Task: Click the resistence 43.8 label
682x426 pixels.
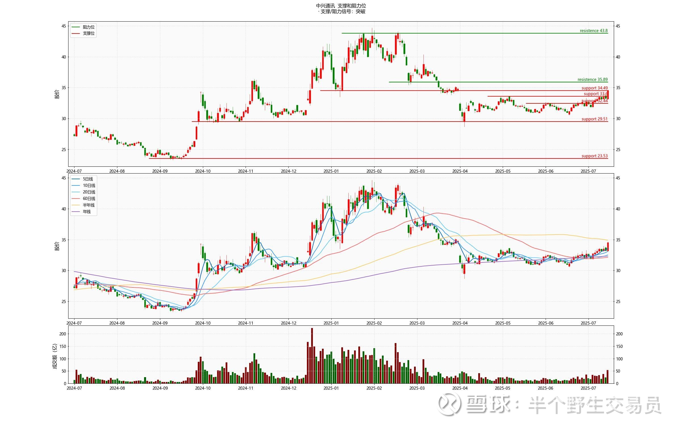Action: tap(593, 31)
